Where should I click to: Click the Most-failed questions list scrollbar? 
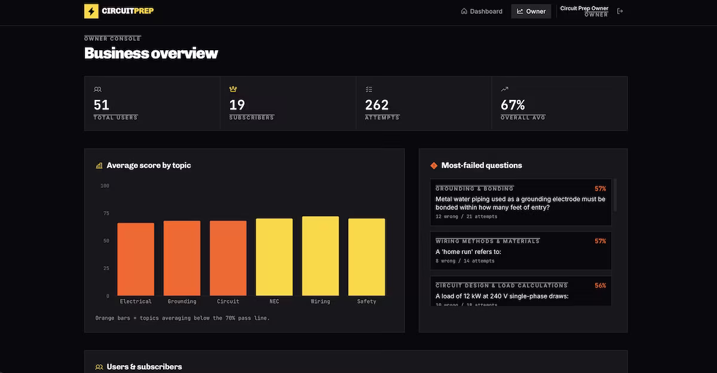(x=615, y=194)
